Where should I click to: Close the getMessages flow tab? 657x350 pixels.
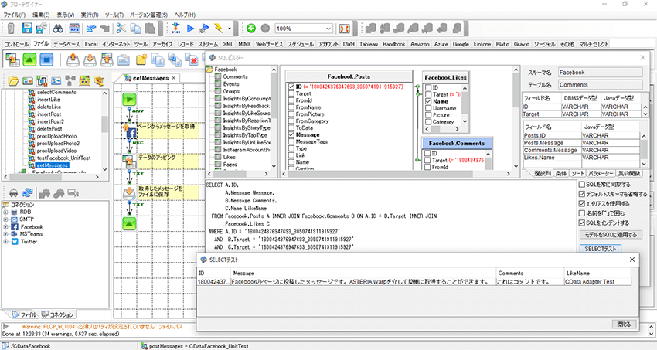pyautogui.click(x=173, y=78)
